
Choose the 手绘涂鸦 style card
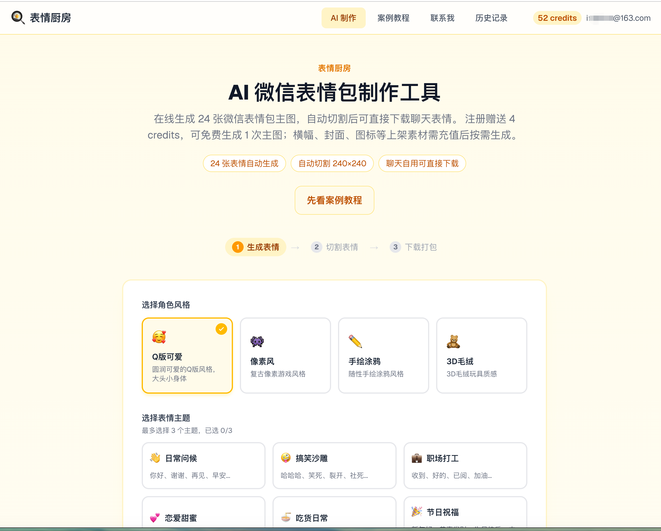coord(383,355)
